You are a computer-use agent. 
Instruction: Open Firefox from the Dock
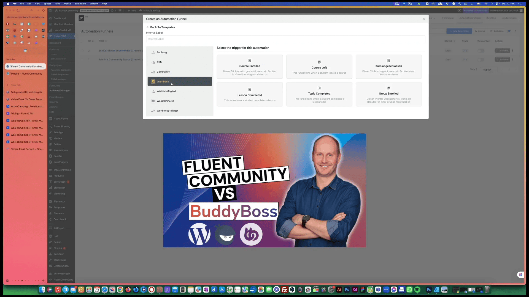click(x=128, y=290)
